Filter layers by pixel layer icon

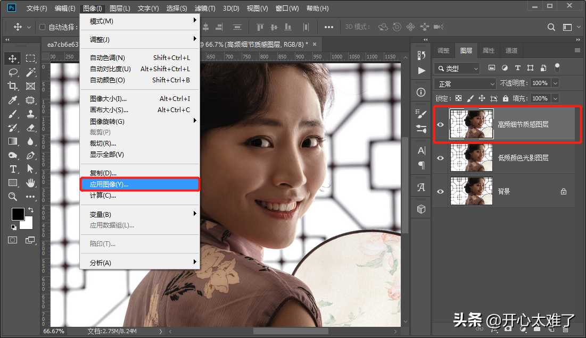point(492,68)
